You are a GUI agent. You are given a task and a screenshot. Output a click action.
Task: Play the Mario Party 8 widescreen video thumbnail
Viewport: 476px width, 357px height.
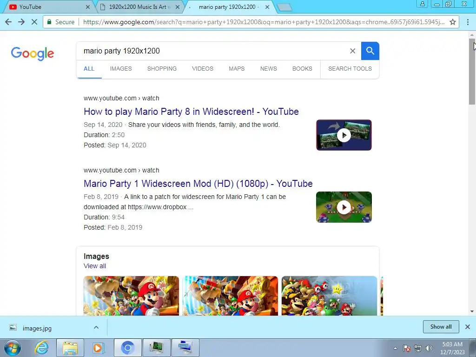coord(344,135)
